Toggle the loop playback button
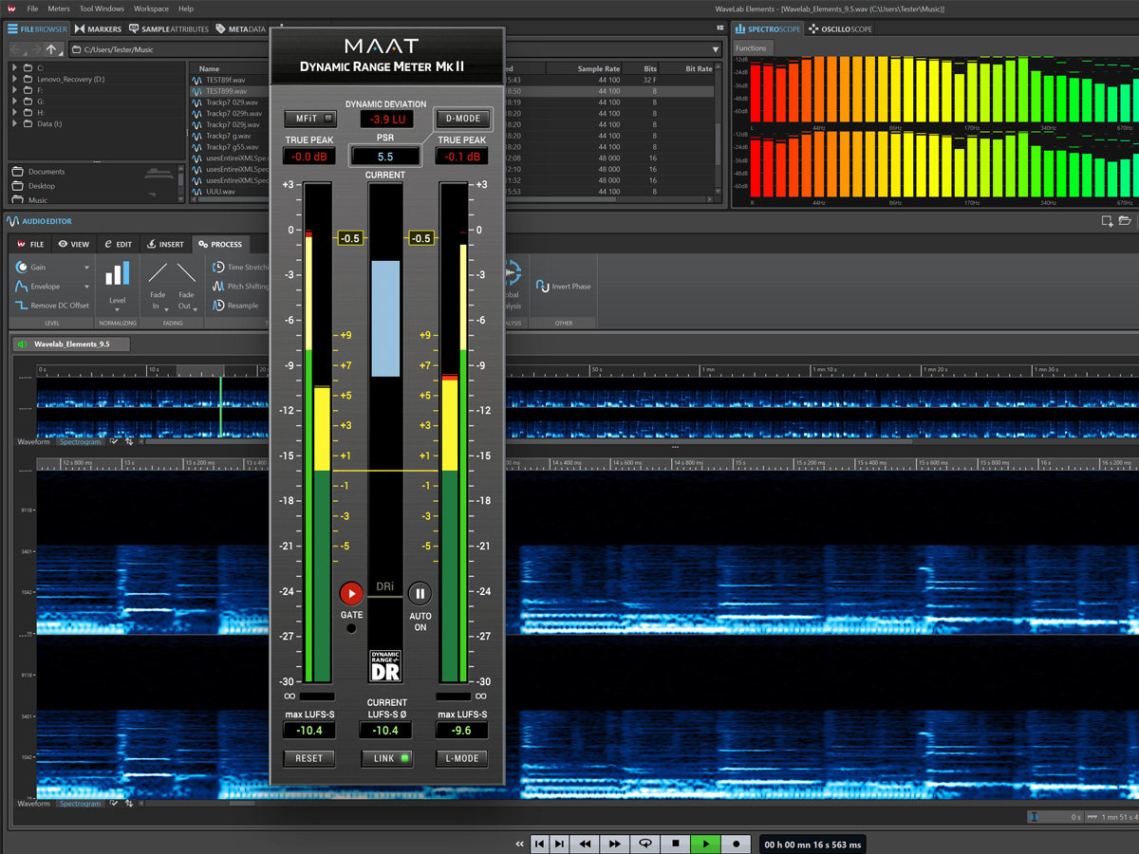This screenshot has height=854, width=1139. coord(645,844)
